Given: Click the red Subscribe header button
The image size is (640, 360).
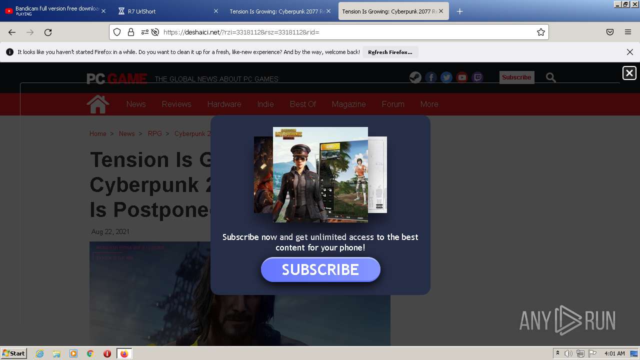Looking at the screenshot, I should tap(516, 77).
